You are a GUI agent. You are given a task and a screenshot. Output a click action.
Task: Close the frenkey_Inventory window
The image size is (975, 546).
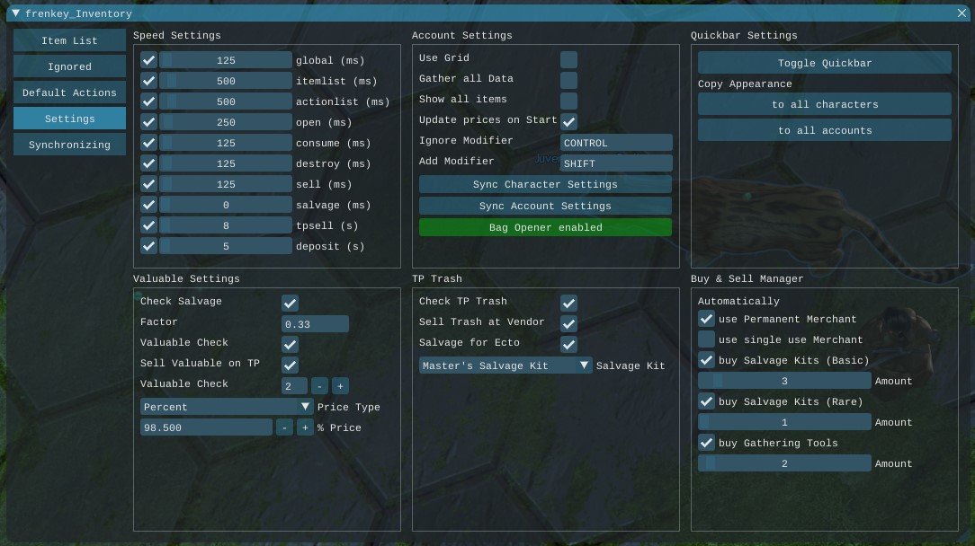pos(962,13)
